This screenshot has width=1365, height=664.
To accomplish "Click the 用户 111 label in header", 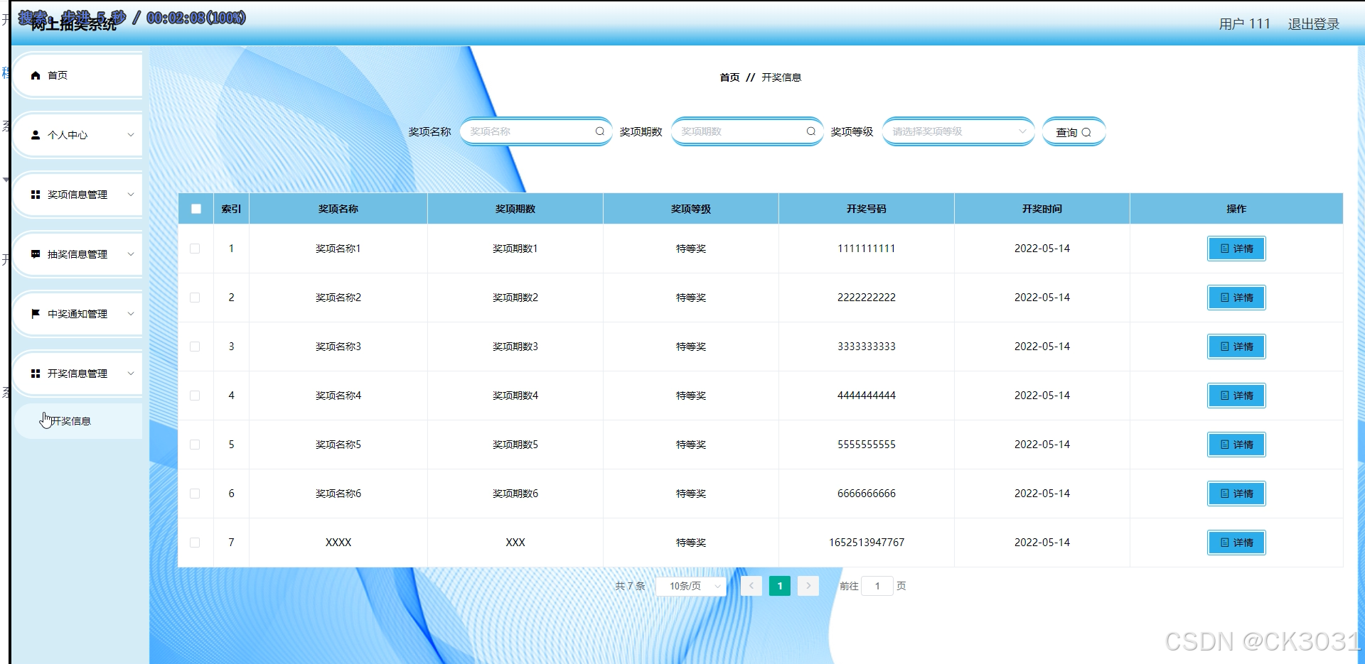I will pos(1245,24).
